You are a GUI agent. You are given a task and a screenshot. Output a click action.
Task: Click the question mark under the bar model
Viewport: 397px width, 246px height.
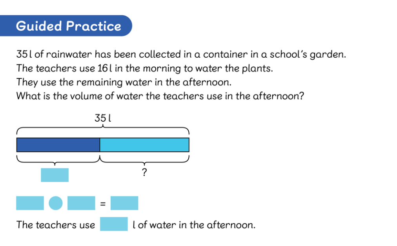click(x=144, y=172)
